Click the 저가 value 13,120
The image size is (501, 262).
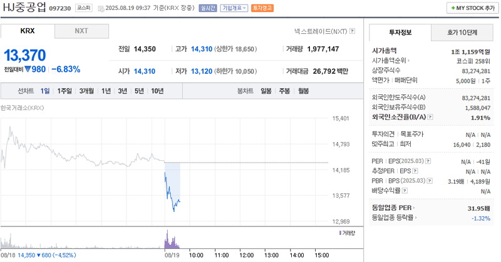tap(202, 71)
